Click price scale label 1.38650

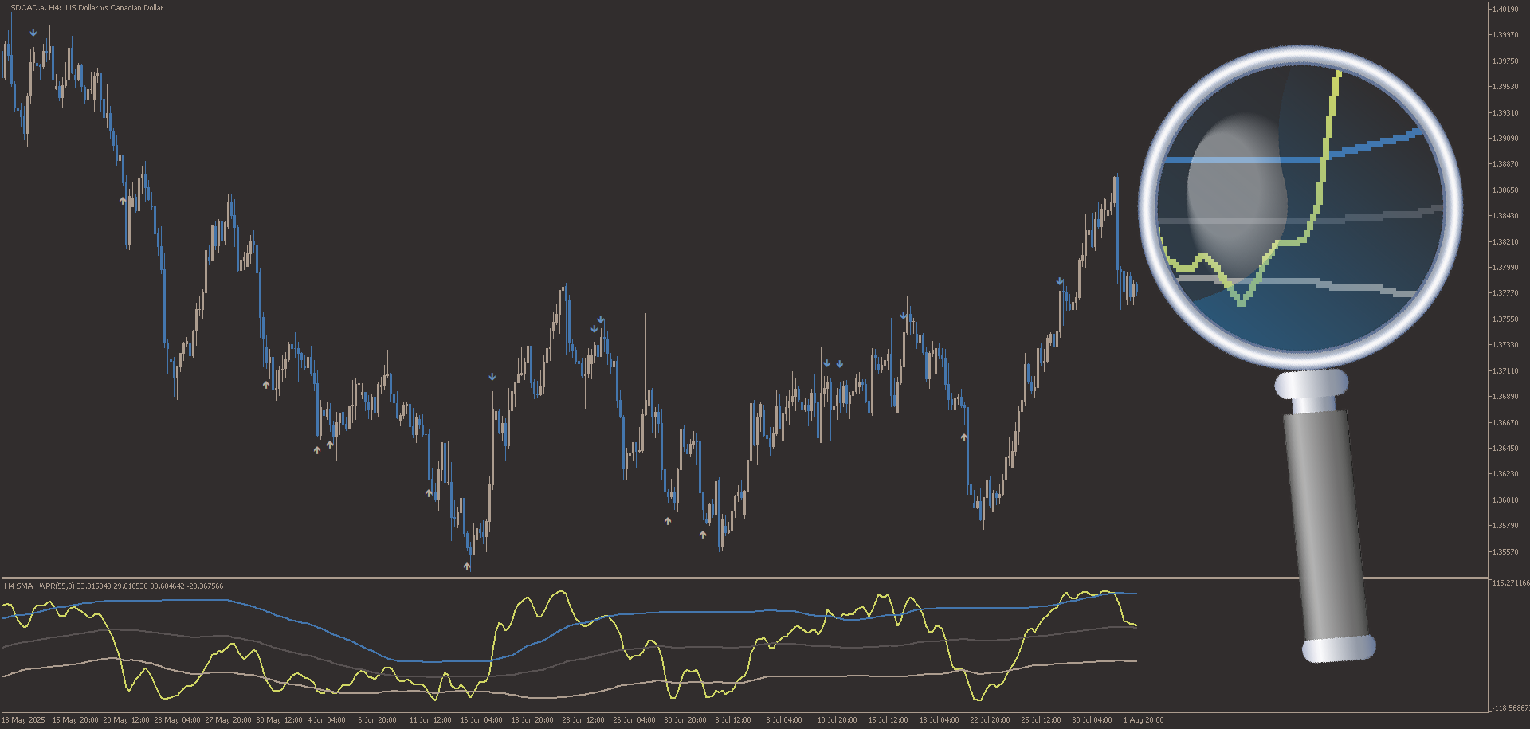click(x=1504, y=190)
